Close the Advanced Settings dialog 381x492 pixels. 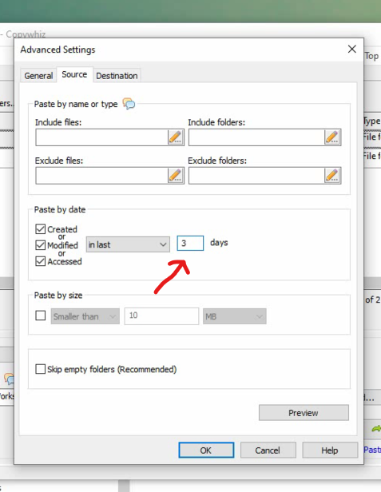[x=351, y=49]
